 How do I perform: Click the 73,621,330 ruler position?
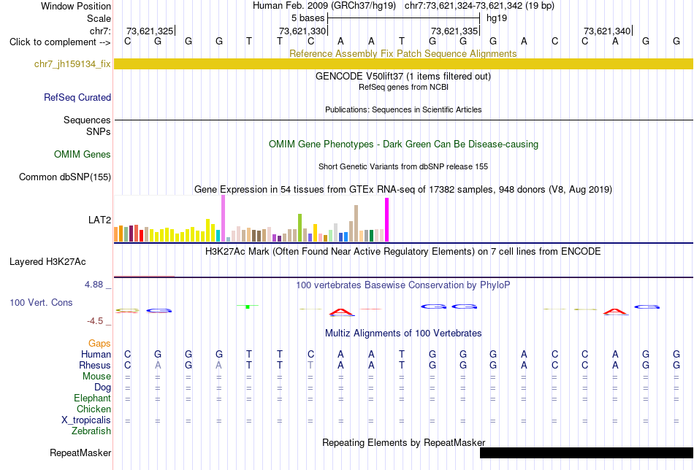[x=302, y=31]
